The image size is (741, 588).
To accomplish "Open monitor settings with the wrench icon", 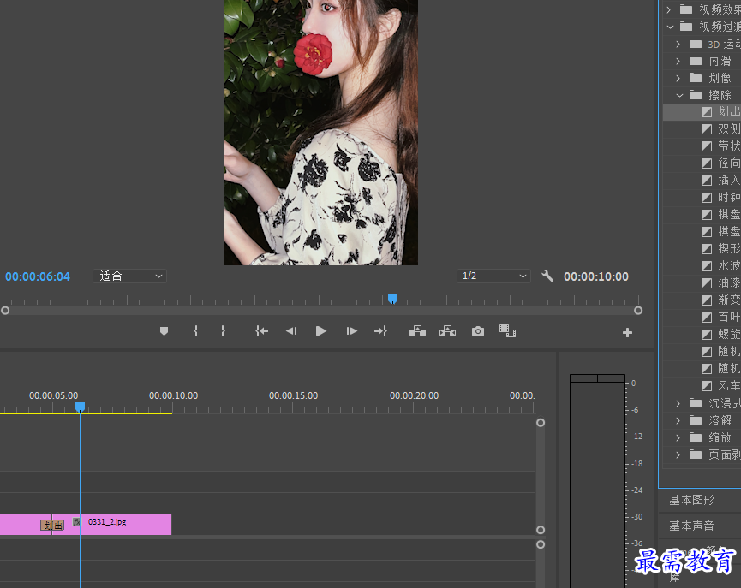I will tap(547, 276).
